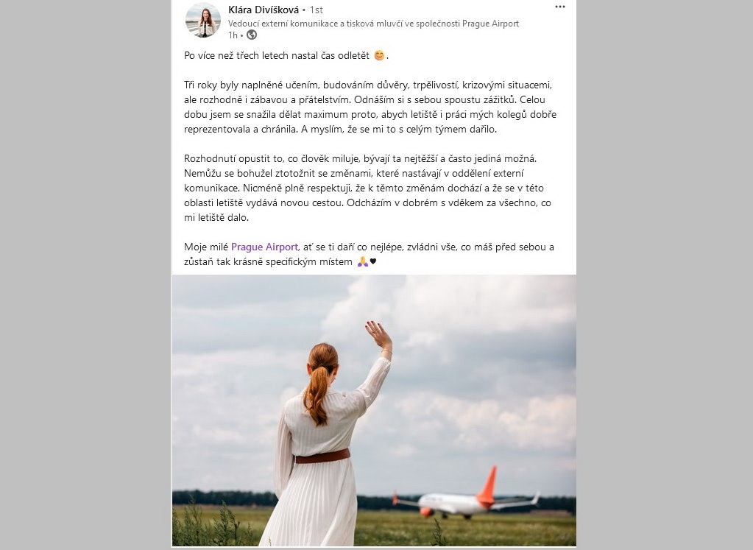The height and width of the screenshot is (550, 753).
Task: Open the Klára Divíšková profile name link
Action: point(264,10)
